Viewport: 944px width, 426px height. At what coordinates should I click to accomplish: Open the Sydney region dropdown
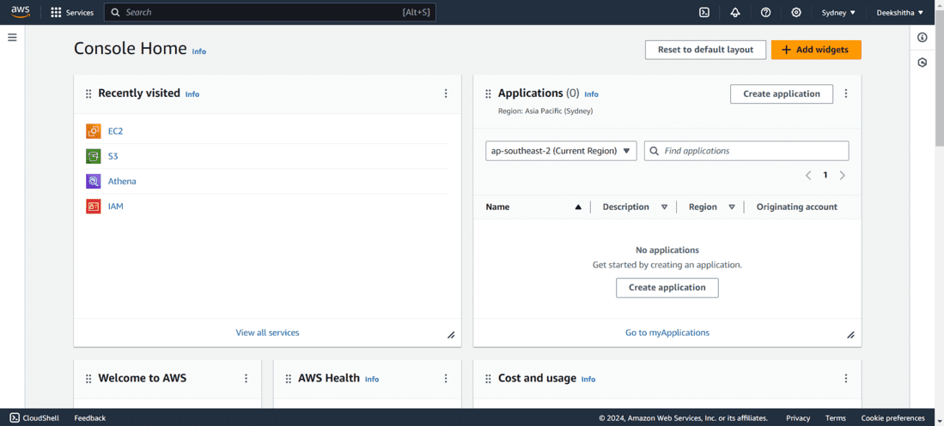point(838,13)
